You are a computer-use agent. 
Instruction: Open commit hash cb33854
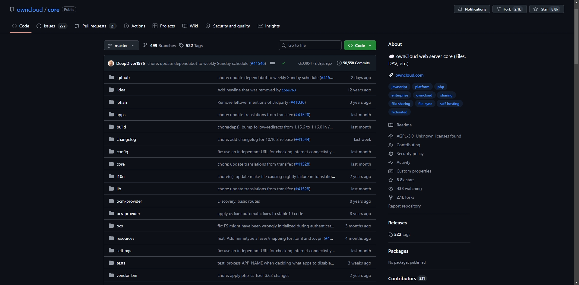pyautogui.click(x=305, y=63)
